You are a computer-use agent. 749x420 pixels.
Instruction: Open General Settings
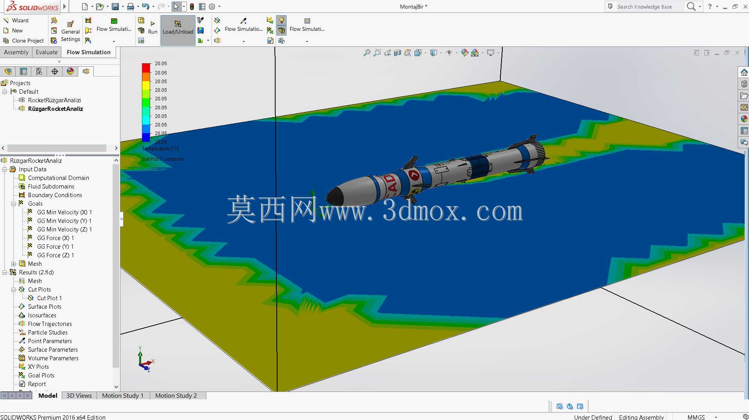70,30
